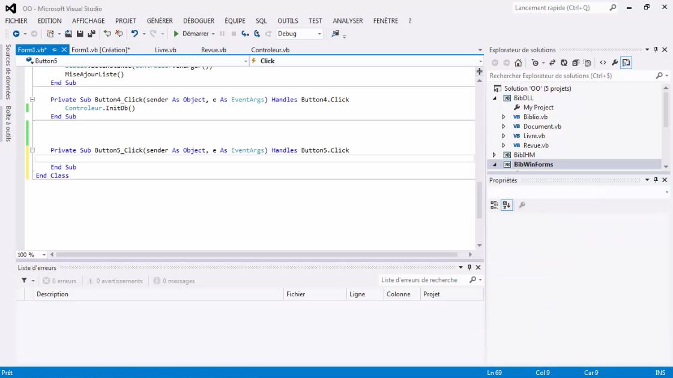Sort errors by the Description column header

(158, 294)
